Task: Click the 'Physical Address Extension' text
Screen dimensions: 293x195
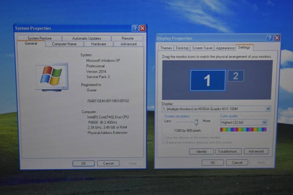Action: 107,133
